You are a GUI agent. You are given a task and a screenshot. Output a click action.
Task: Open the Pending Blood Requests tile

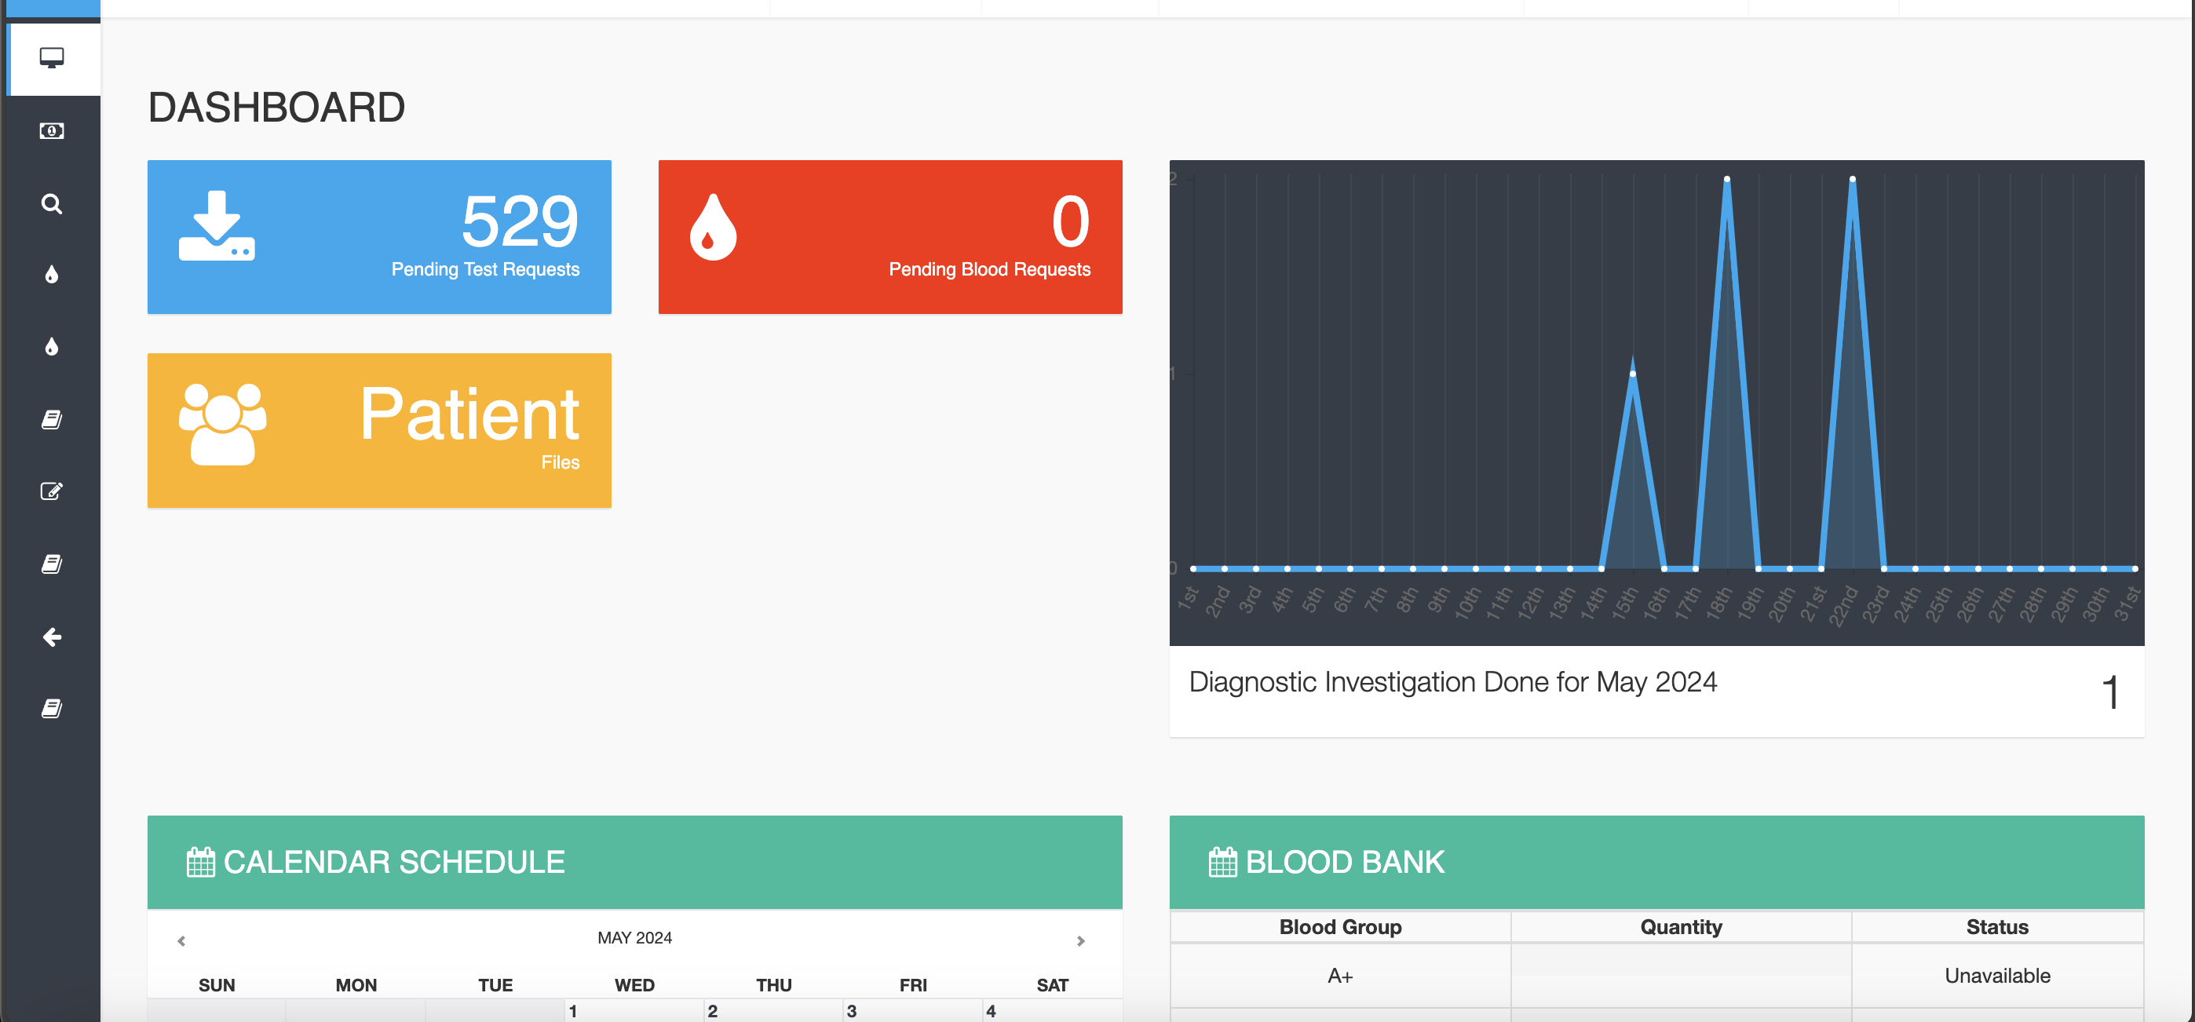pos(889,237)
